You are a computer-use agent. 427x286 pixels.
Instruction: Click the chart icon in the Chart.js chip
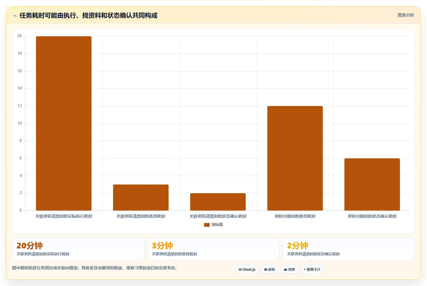240,269
